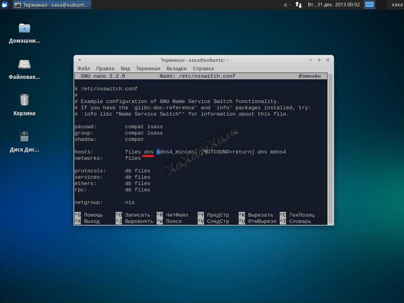Open the xaxa user session menu
Screen dimensions: 404x303
click(397, 5)
